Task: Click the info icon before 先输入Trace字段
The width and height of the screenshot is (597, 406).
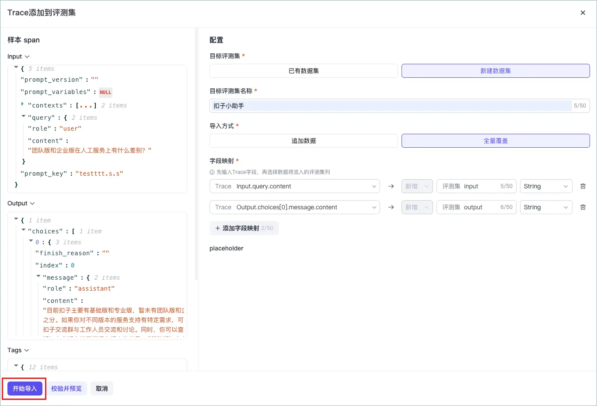Action: pyautogui.click(x=212, y=172)
